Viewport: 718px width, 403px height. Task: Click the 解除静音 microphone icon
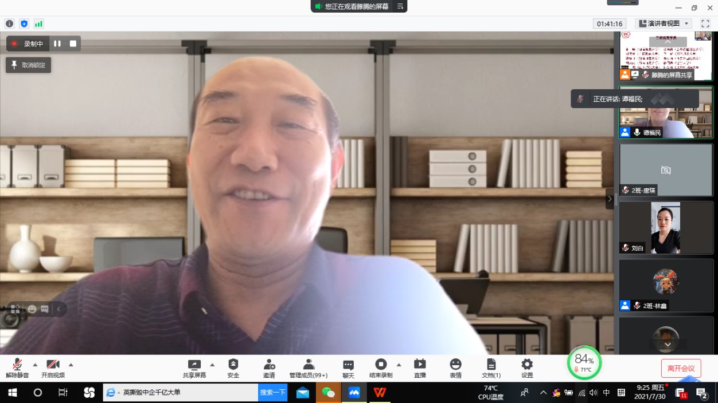[17, 365]
